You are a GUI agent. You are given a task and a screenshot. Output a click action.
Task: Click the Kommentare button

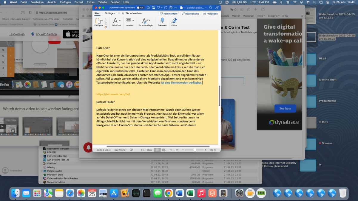(x=169, y=14)
